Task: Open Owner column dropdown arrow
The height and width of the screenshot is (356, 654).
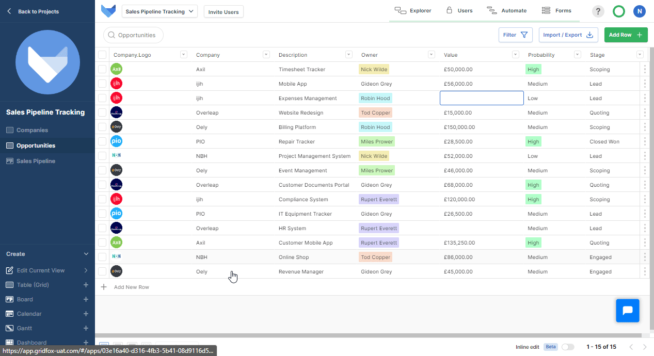Action: point(432,55)
